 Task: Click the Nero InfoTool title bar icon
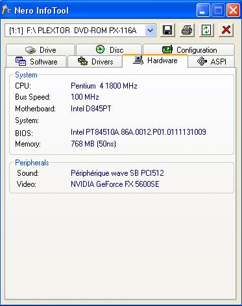[6, 10]
